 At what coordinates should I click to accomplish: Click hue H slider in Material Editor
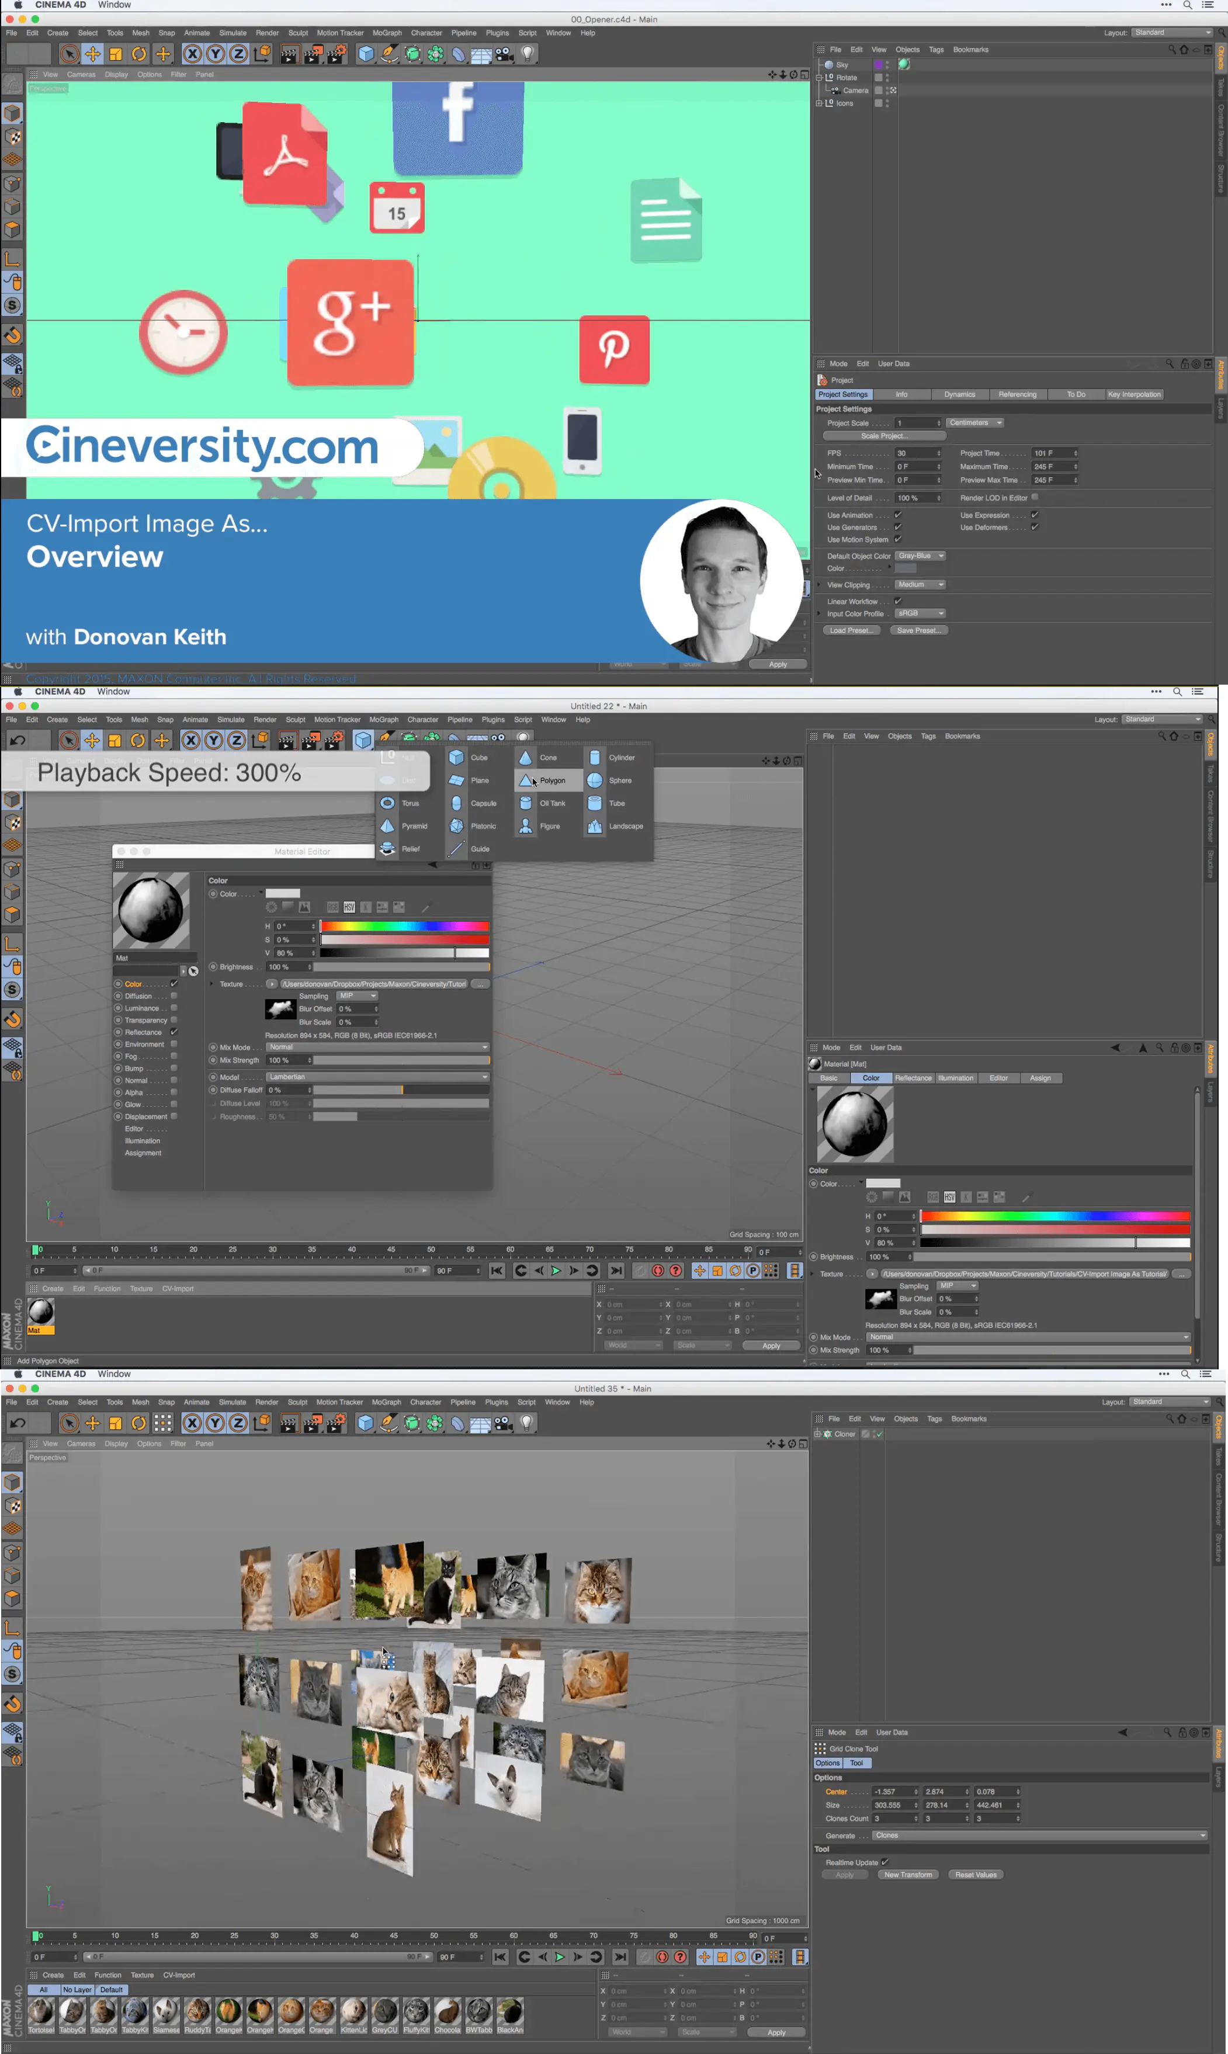point(405,927)
